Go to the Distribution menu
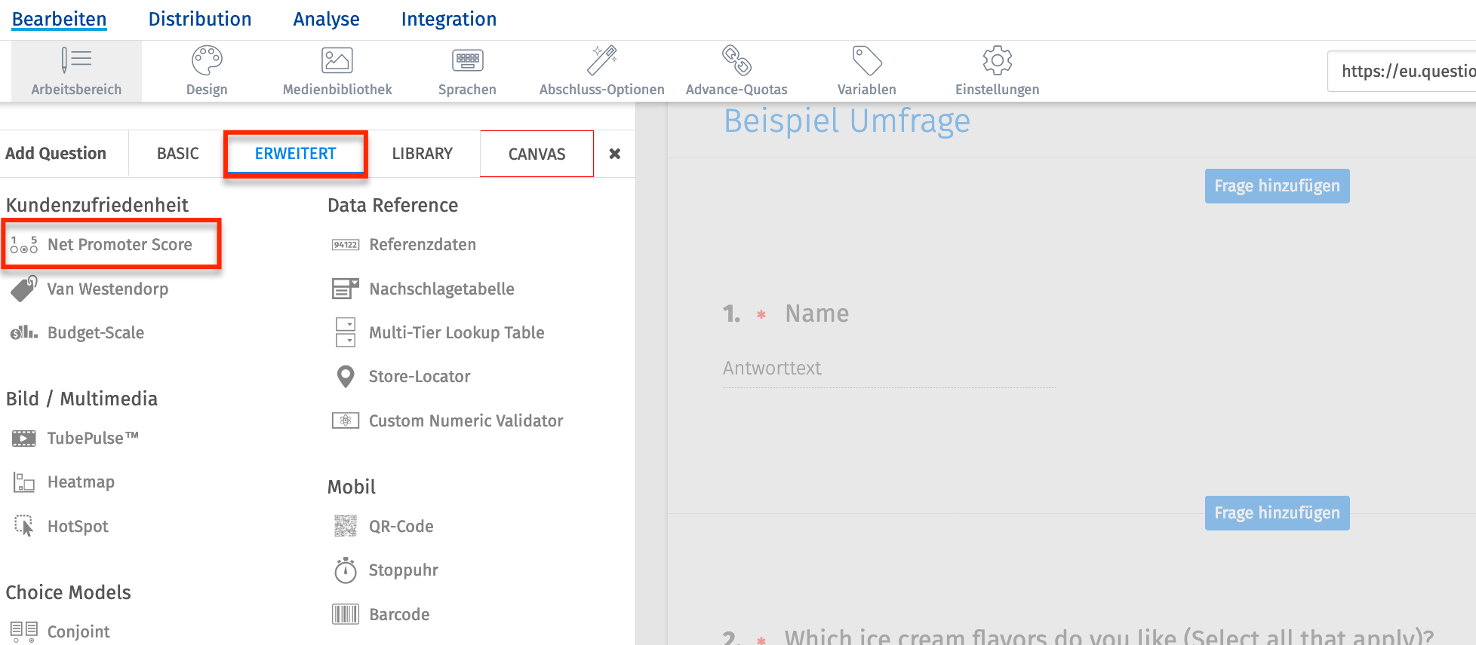This screenshot has width=1476, height=645. point(200,20)
